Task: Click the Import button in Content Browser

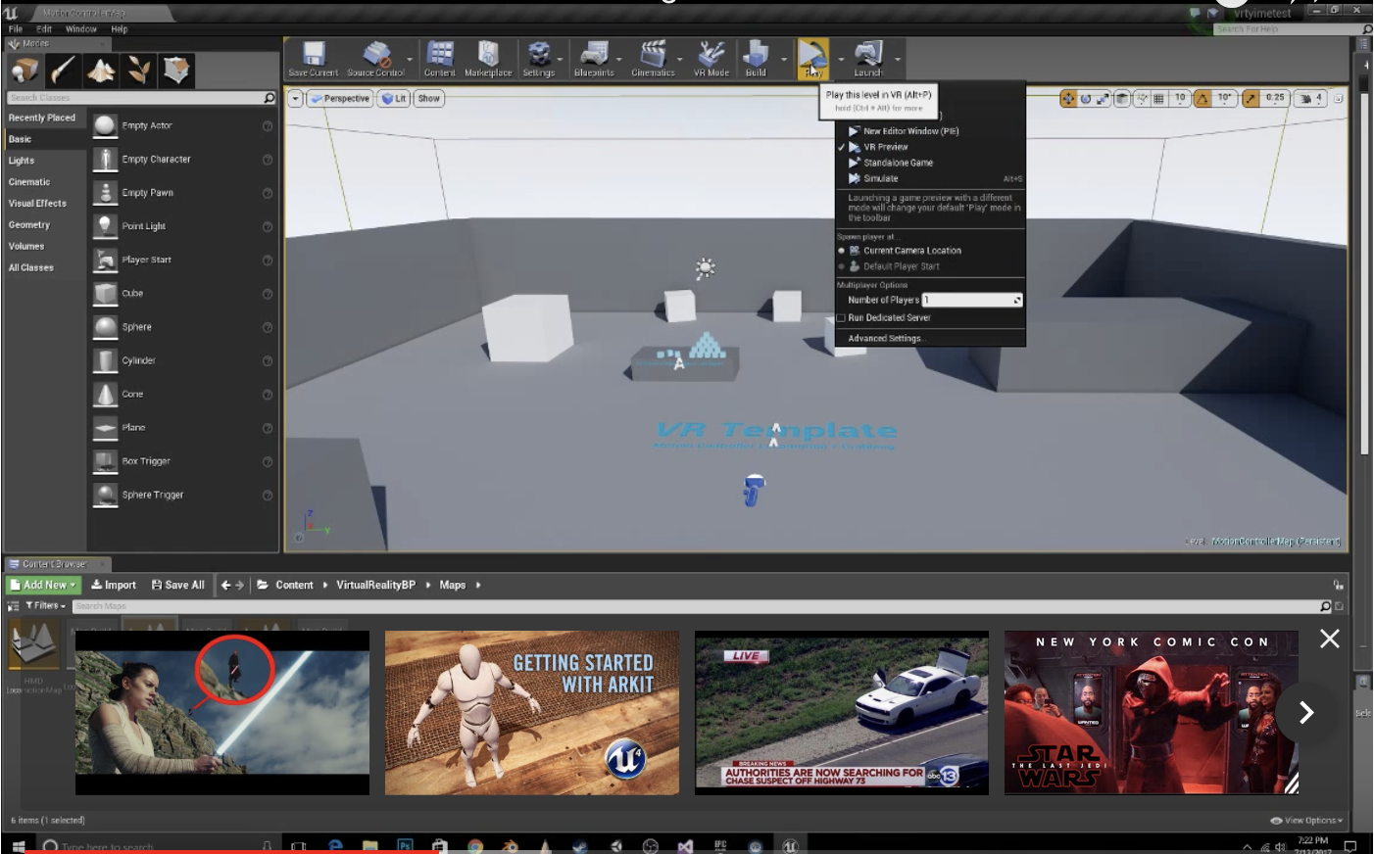Action: [114, 585]
